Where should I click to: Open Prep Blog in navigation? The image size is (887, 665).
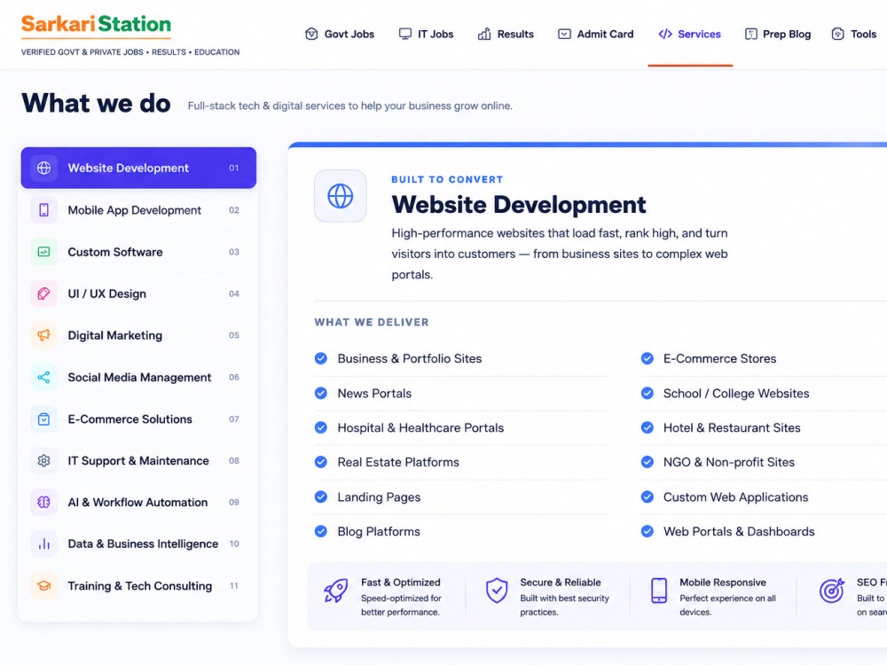[x=778, y=34]
